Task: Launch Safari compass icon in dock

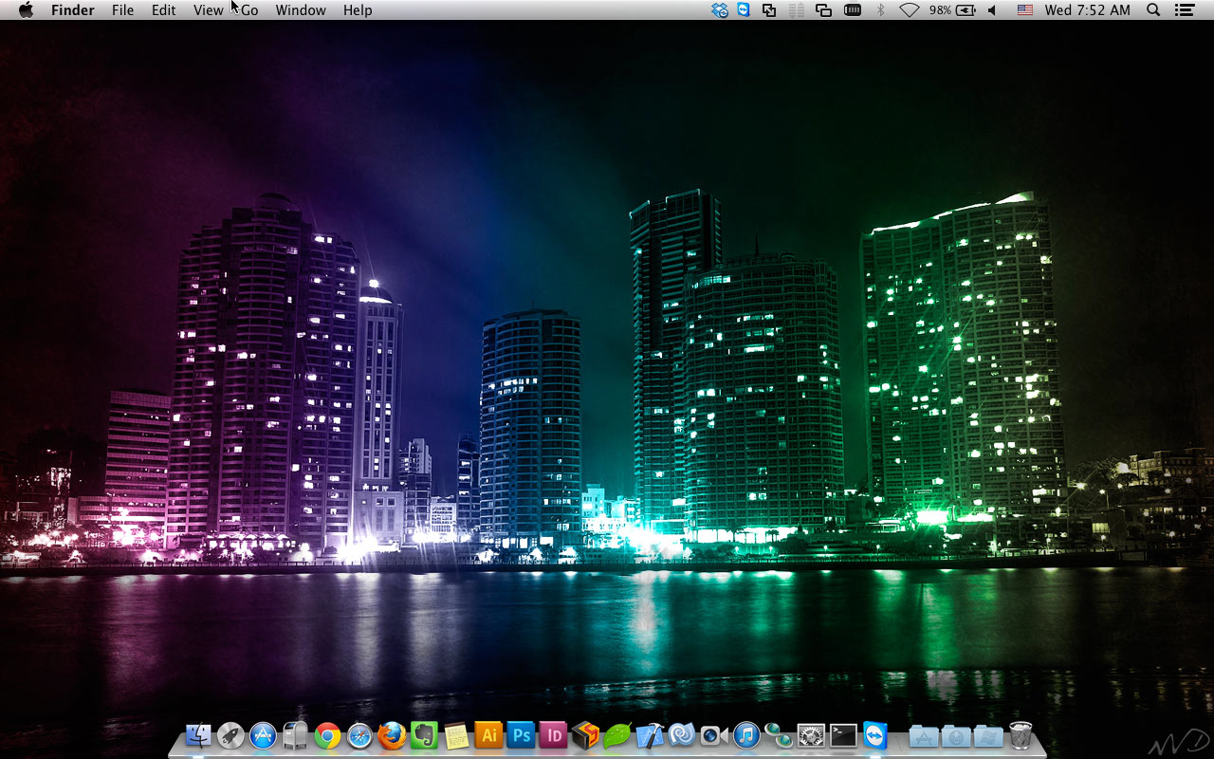Action: point(359,735)
